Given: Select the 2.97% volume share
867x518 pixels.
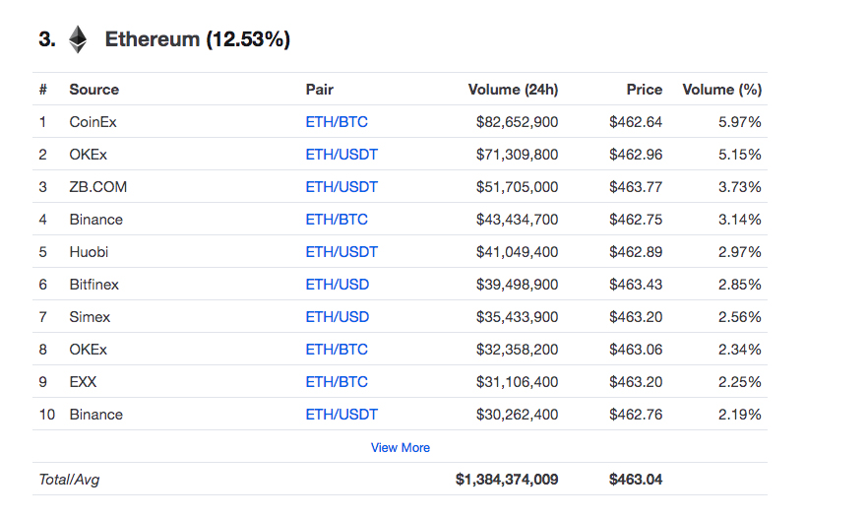Looking at the screenshot, I should click(x=740, y=252).
